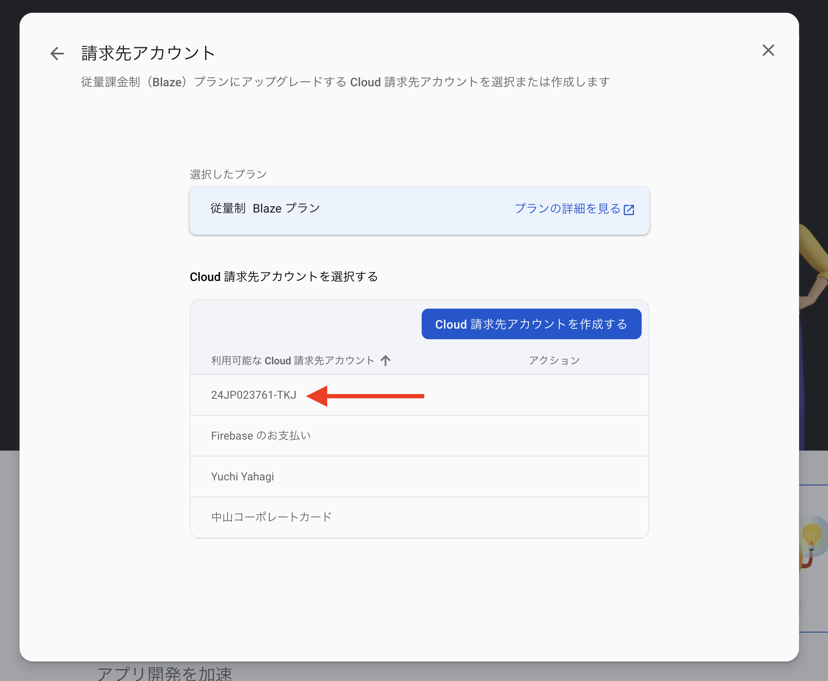Click the Cloud 請求先アカウントを選択する heading
The width and height of the screenshot is (828, 681).
pos(284,277)
